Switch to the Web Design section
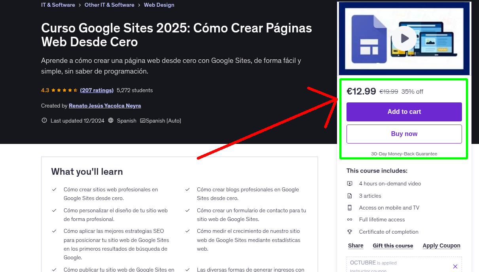 [159, 5]
